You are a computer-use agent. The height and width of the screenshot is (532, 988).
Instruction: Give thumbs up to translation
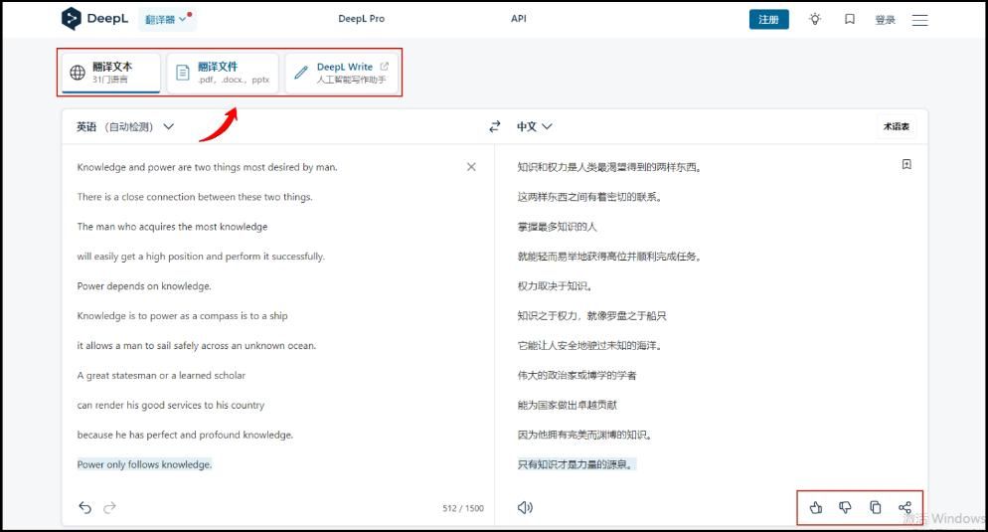point(816,507)
